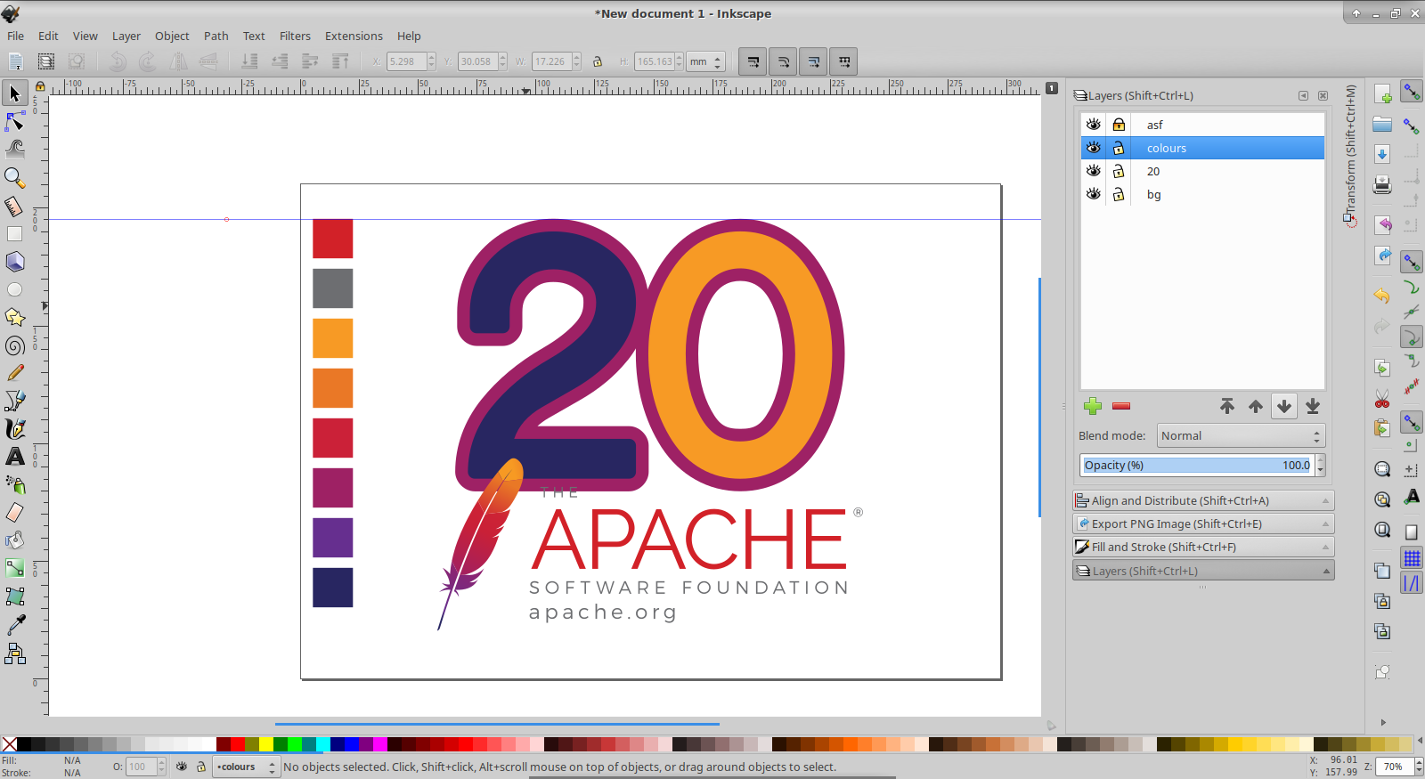The height and width of the screenshot is (779, 1425).
Task: Select the Zoom tool magnifier
Action: pos(15,178)
